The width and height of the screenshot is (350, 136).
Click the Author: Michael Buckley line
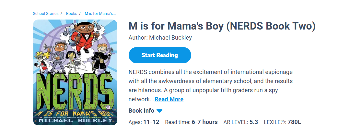160,38
